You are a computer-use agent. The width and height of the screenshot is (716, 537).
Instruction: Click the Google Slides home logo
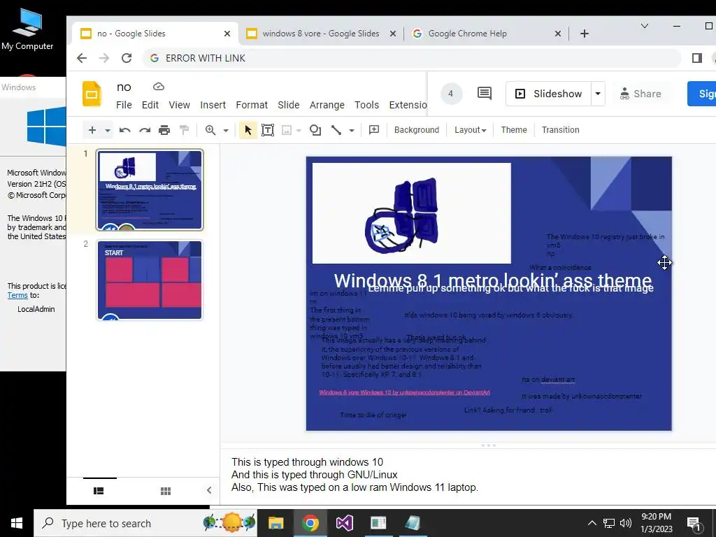click(x=92, y=94)
